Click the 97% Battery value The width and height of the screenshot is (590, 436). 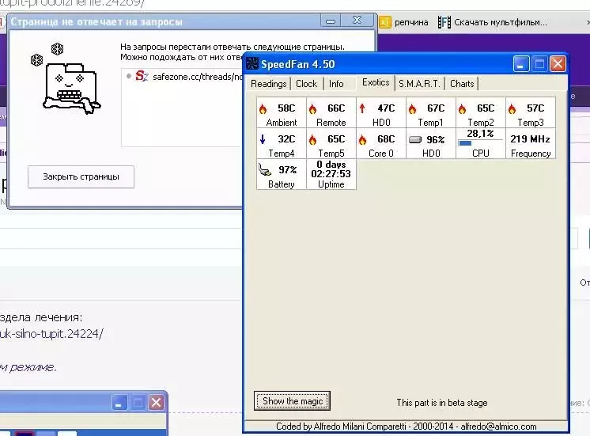pos(287,170)
